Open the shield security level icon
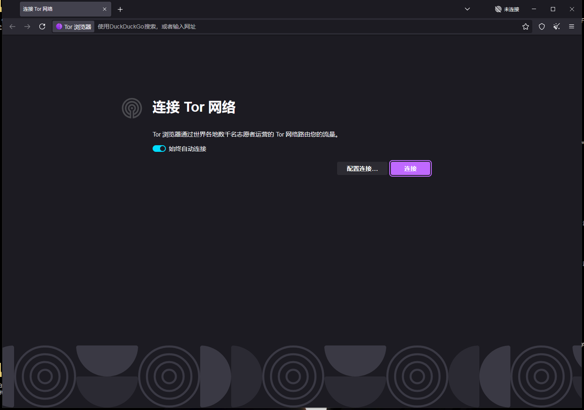 [542, 26]
